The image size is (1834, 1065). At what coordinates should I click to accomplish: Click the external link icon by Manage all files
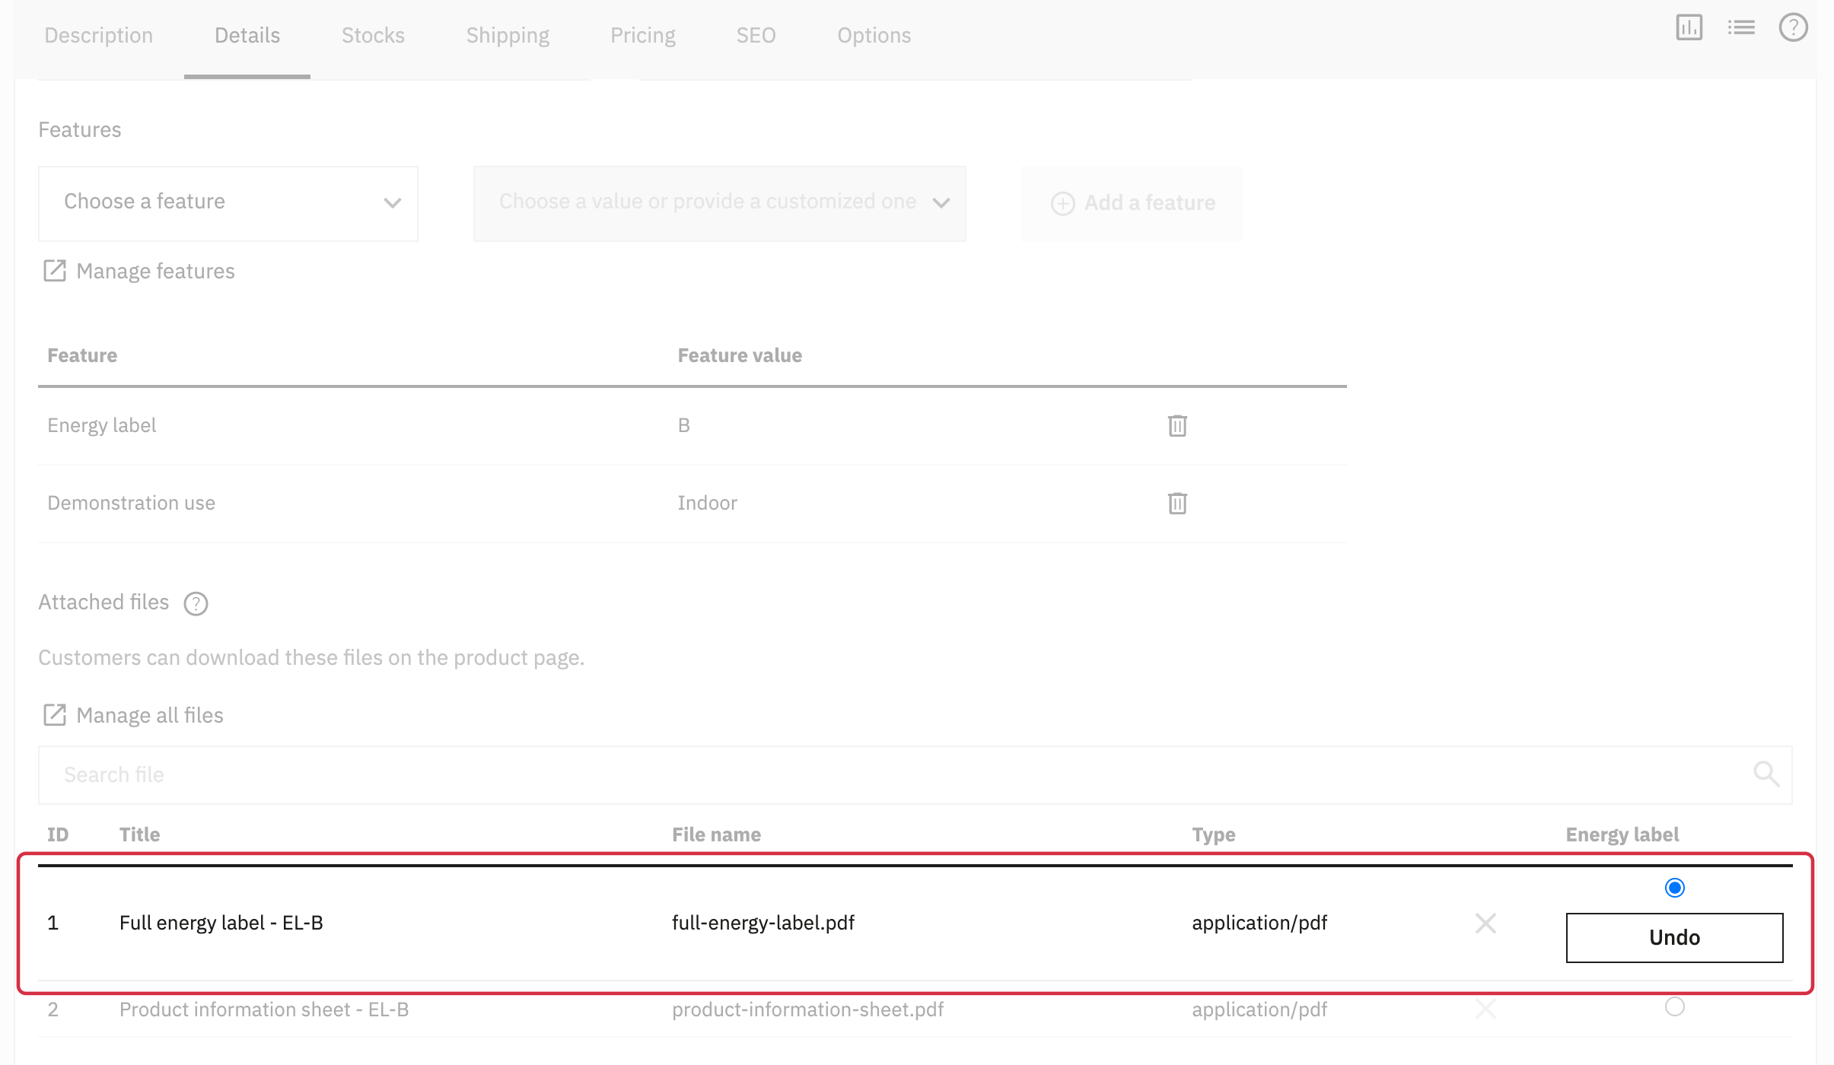(x=55, y=715)
